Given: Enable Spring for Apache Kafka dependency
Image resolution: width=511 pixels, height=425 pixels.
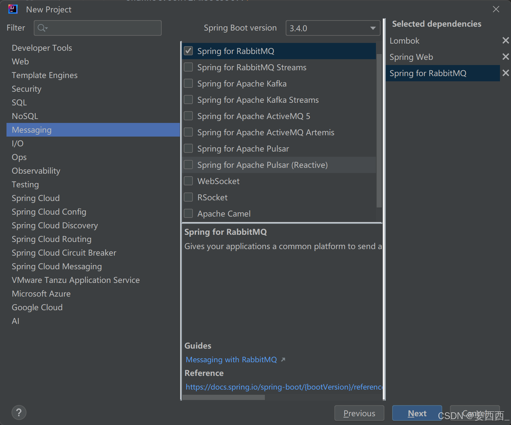Looking at the screenshot, I should (x=188, y=83).
